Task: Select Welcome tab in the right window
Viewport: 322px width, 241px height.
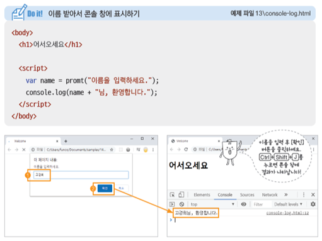Action: pyautogui.click(x=195, y=141)
